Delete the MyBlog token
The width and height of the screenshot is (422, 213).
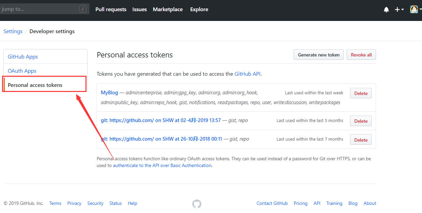[x=361, y=93]
